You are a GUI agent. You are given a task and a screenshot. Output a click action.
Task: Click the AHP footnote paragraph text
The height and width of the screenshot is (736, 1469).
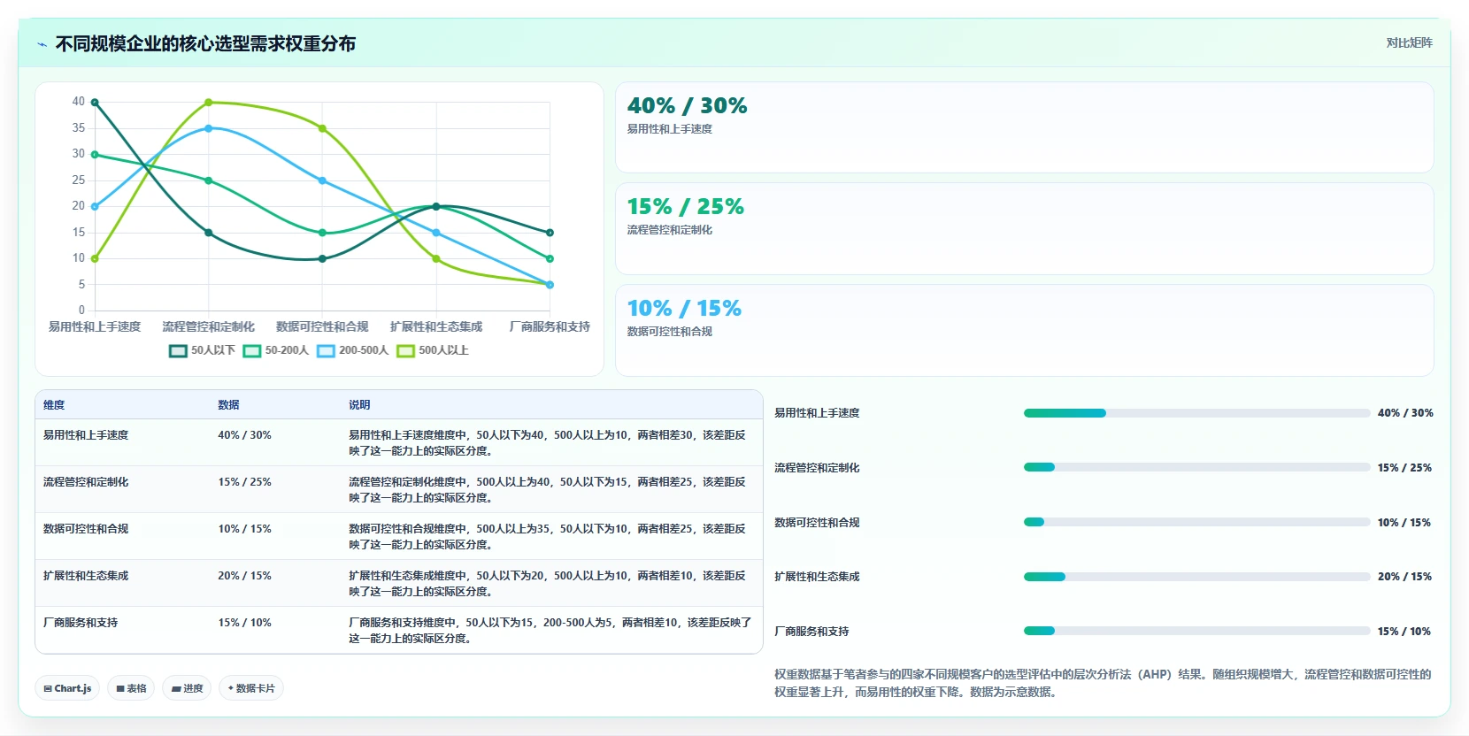coord(1103,683)
